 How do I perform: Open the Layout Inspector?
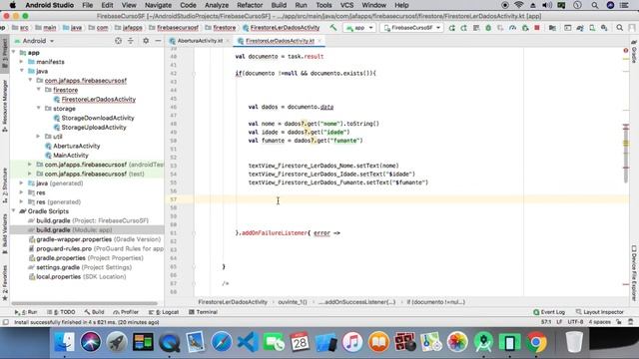coord(599,312)
